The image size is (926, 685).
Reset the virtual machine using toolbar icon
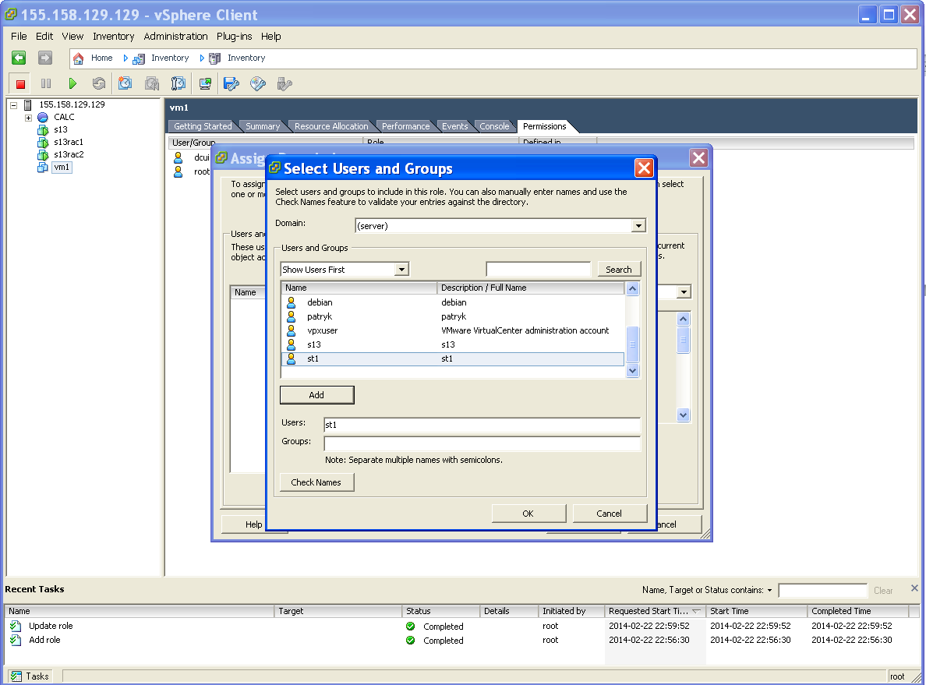tap(99, 84)
